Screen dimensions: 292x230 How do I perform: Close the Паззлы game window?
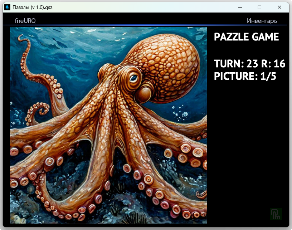tap(279, 7)
